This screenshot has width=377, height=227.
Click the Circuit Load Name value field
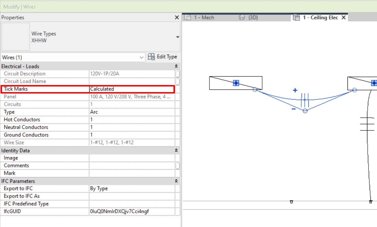[x=132, y=81]
